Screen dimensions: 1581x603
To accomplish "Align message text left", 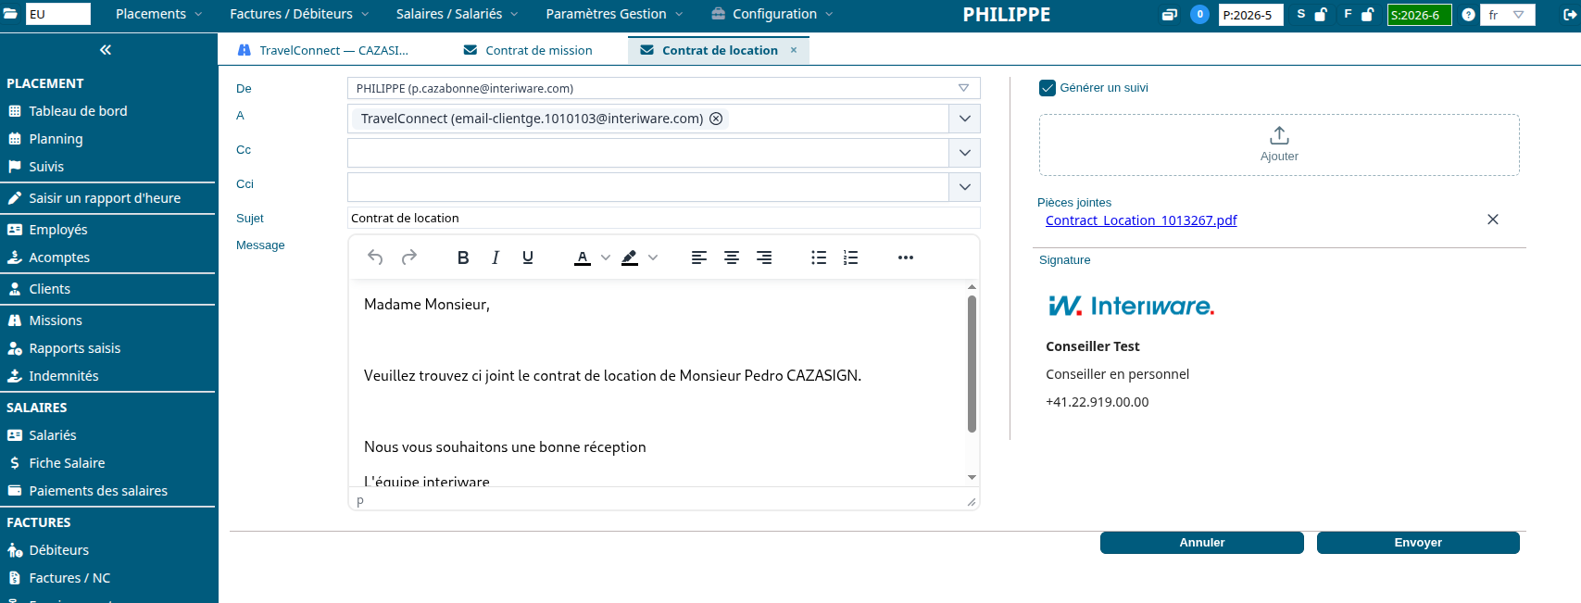I will click(x=699, y=258).
